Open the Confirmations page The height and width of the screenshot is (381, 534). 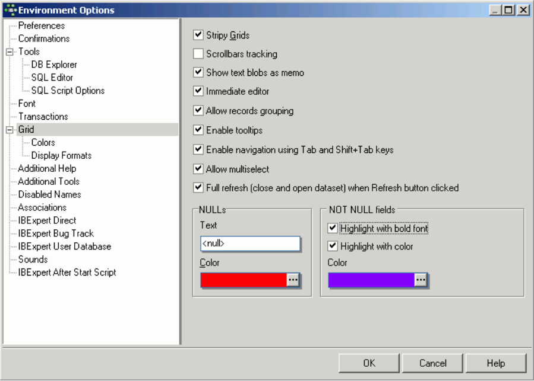44,39
